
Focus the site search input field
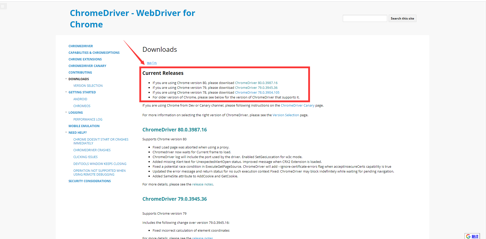point(365,18)
